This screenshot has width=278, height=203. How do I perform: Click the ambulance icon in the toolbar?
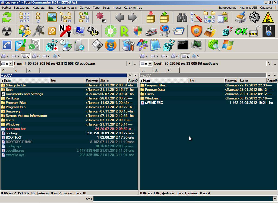coord(151,32)
